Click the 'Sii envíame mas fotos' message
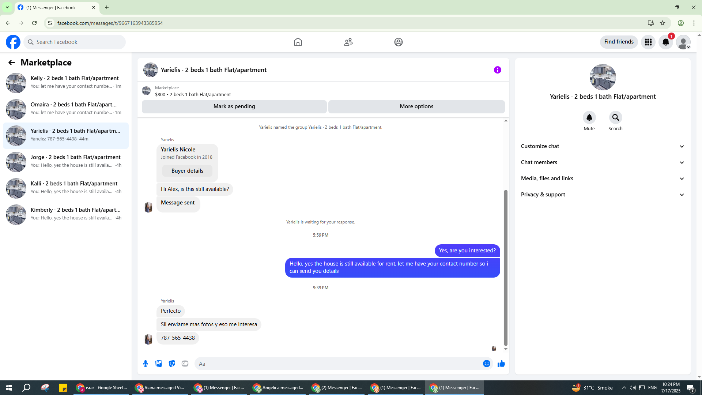The image size is (702, 395). click(x=209, y=324)
